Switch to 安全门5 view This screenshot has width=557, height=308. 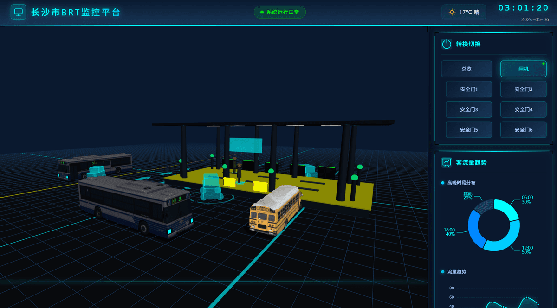pos(469,130)
